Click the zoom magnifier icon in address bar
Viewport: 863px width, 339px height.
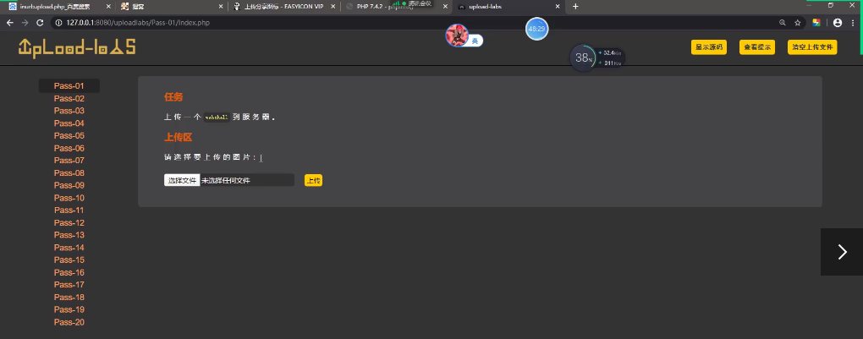[782, 23]
